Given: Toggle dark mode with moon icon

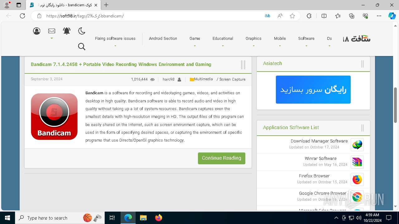Looking at the screenshot, I should tap(82, 31).
